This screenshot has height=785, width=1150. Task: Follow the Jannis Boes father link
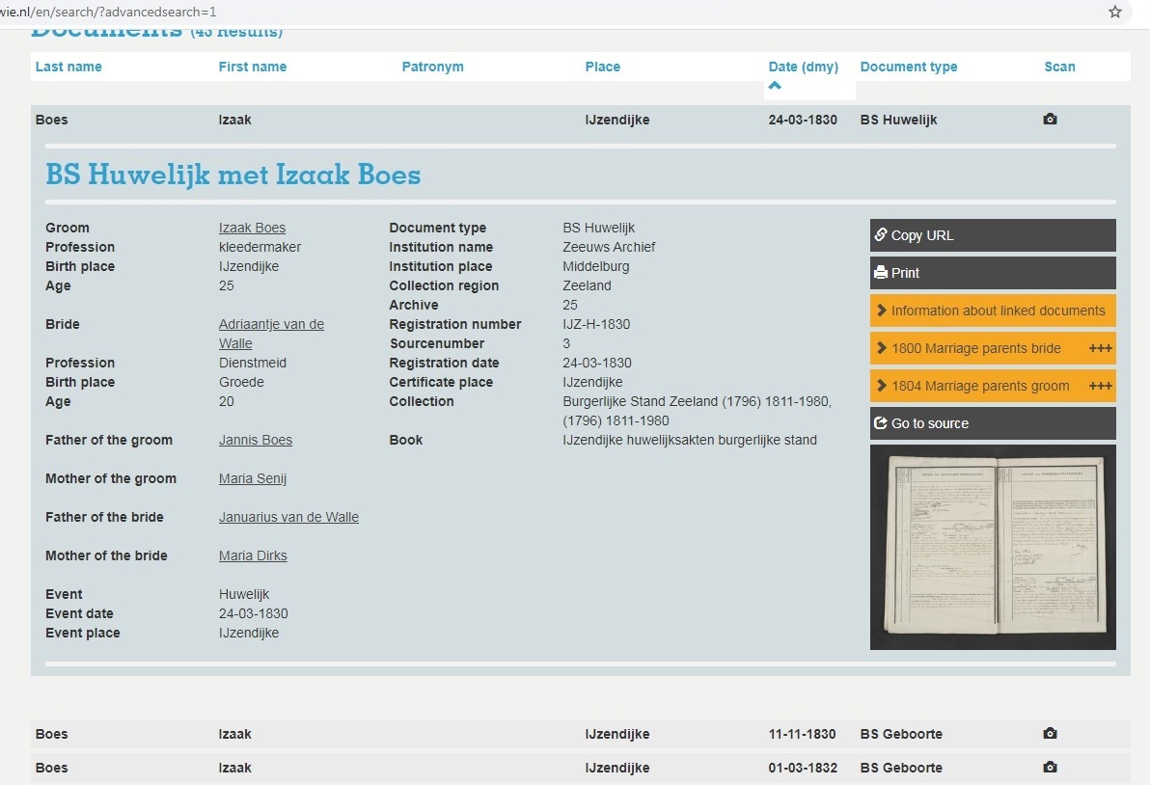pos(255,441)
